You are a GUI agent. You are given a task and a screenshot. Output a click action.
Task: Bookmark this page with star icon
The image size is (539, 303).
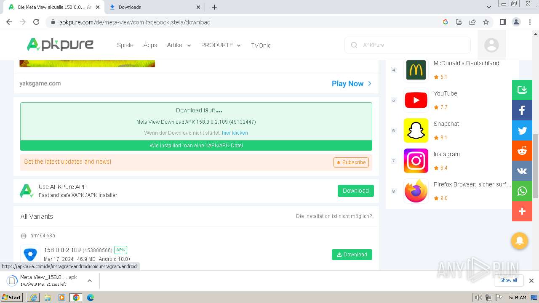(486, 22)
